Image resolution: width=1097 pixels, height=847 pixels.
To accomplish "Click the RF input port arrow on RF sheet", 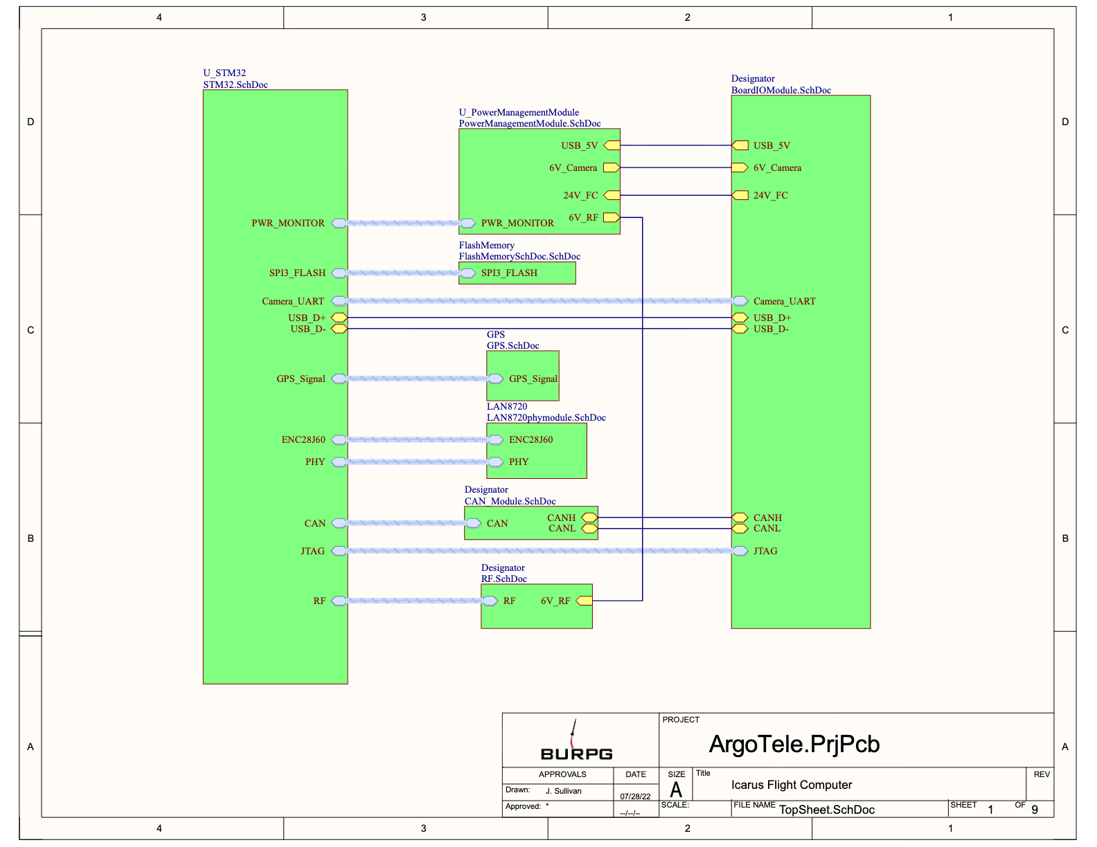I will (x=490, y=601).
